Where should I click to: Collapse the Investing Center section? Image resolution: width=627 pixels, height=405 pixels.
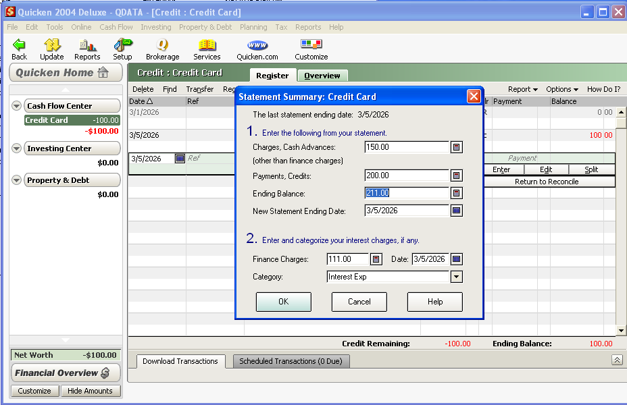[x=17, y=148]
